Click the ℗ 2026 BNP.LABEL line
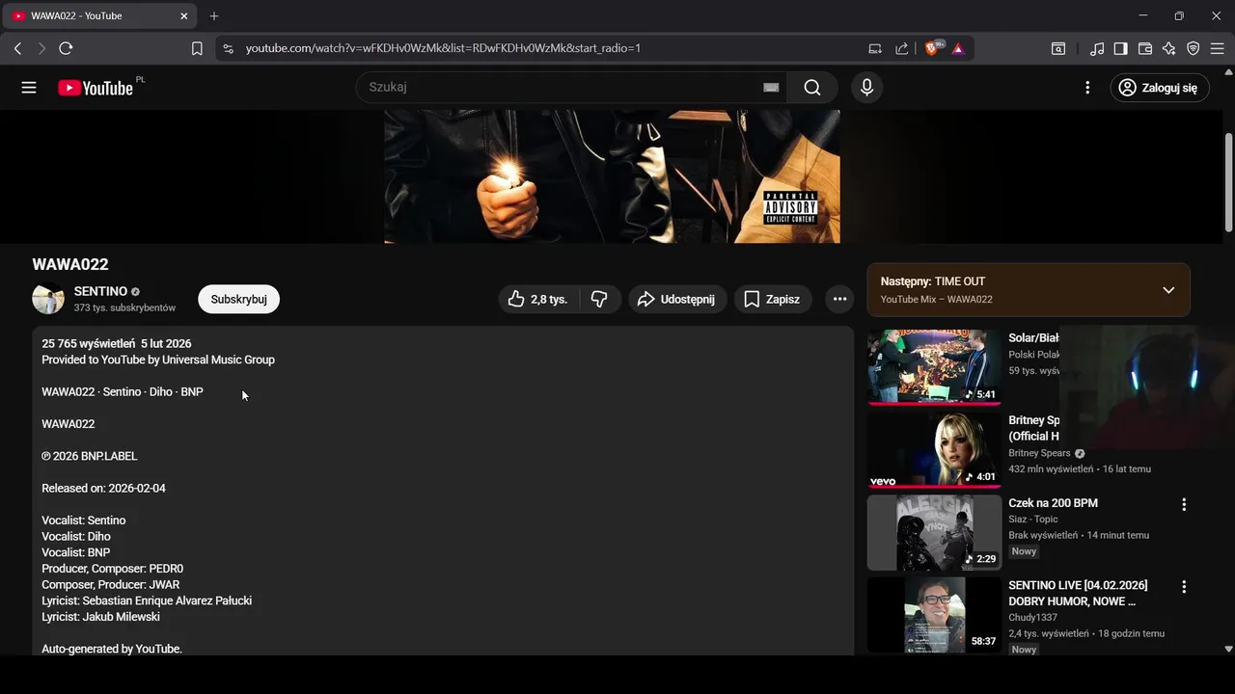The height and width of the screenshot is (694, 1235). click(90, 456)
